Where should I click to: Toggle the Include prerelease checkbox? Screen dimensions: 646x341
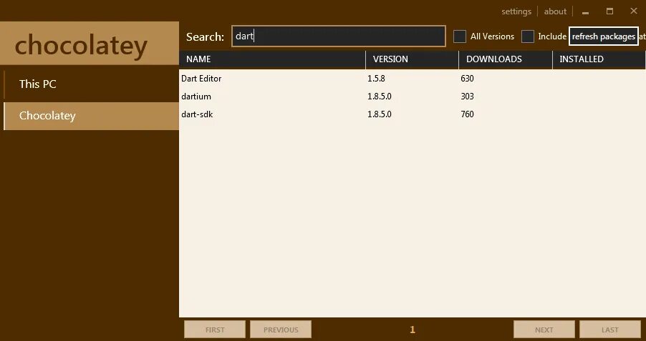527,36
